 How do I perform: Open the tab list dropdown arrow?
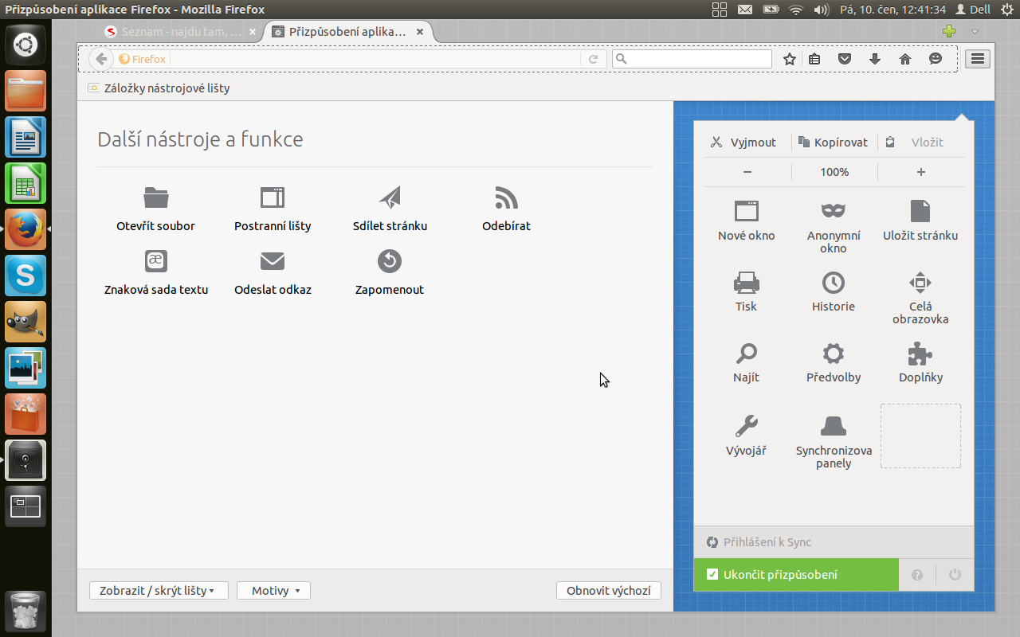tap(975, 32)
